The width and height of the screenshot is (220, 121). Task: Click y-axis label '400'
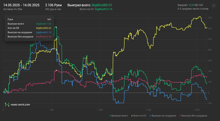pos(210,50)
